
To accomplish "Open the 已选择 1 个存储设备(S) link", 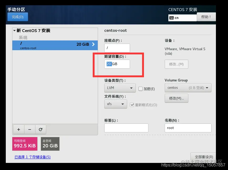I will 33,157.
